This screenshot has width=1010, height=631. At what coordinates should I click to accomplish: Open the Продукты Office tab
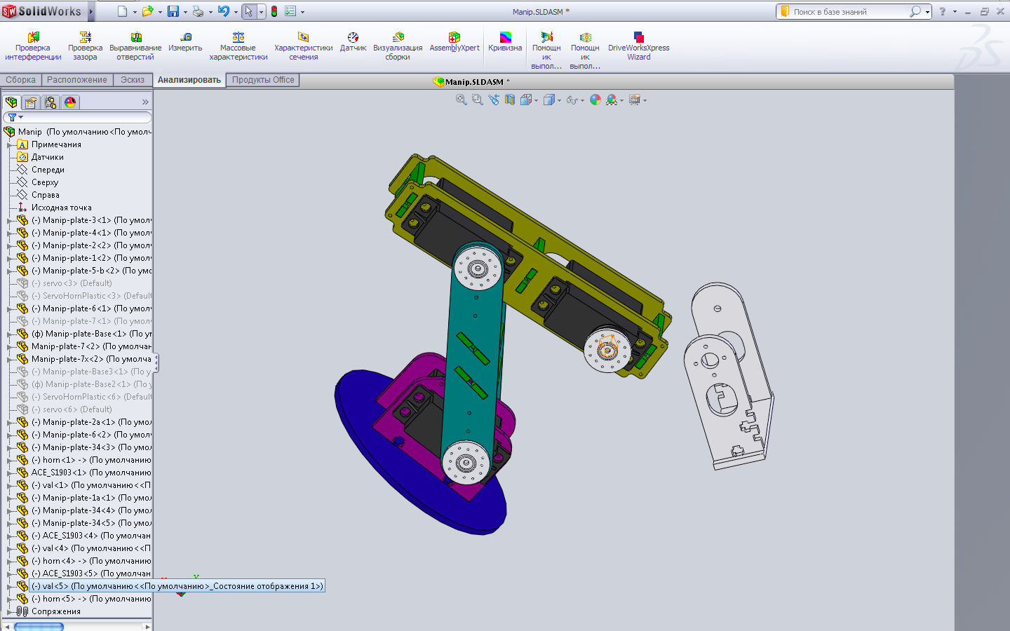pyautogui.click(x=263, y=80)
